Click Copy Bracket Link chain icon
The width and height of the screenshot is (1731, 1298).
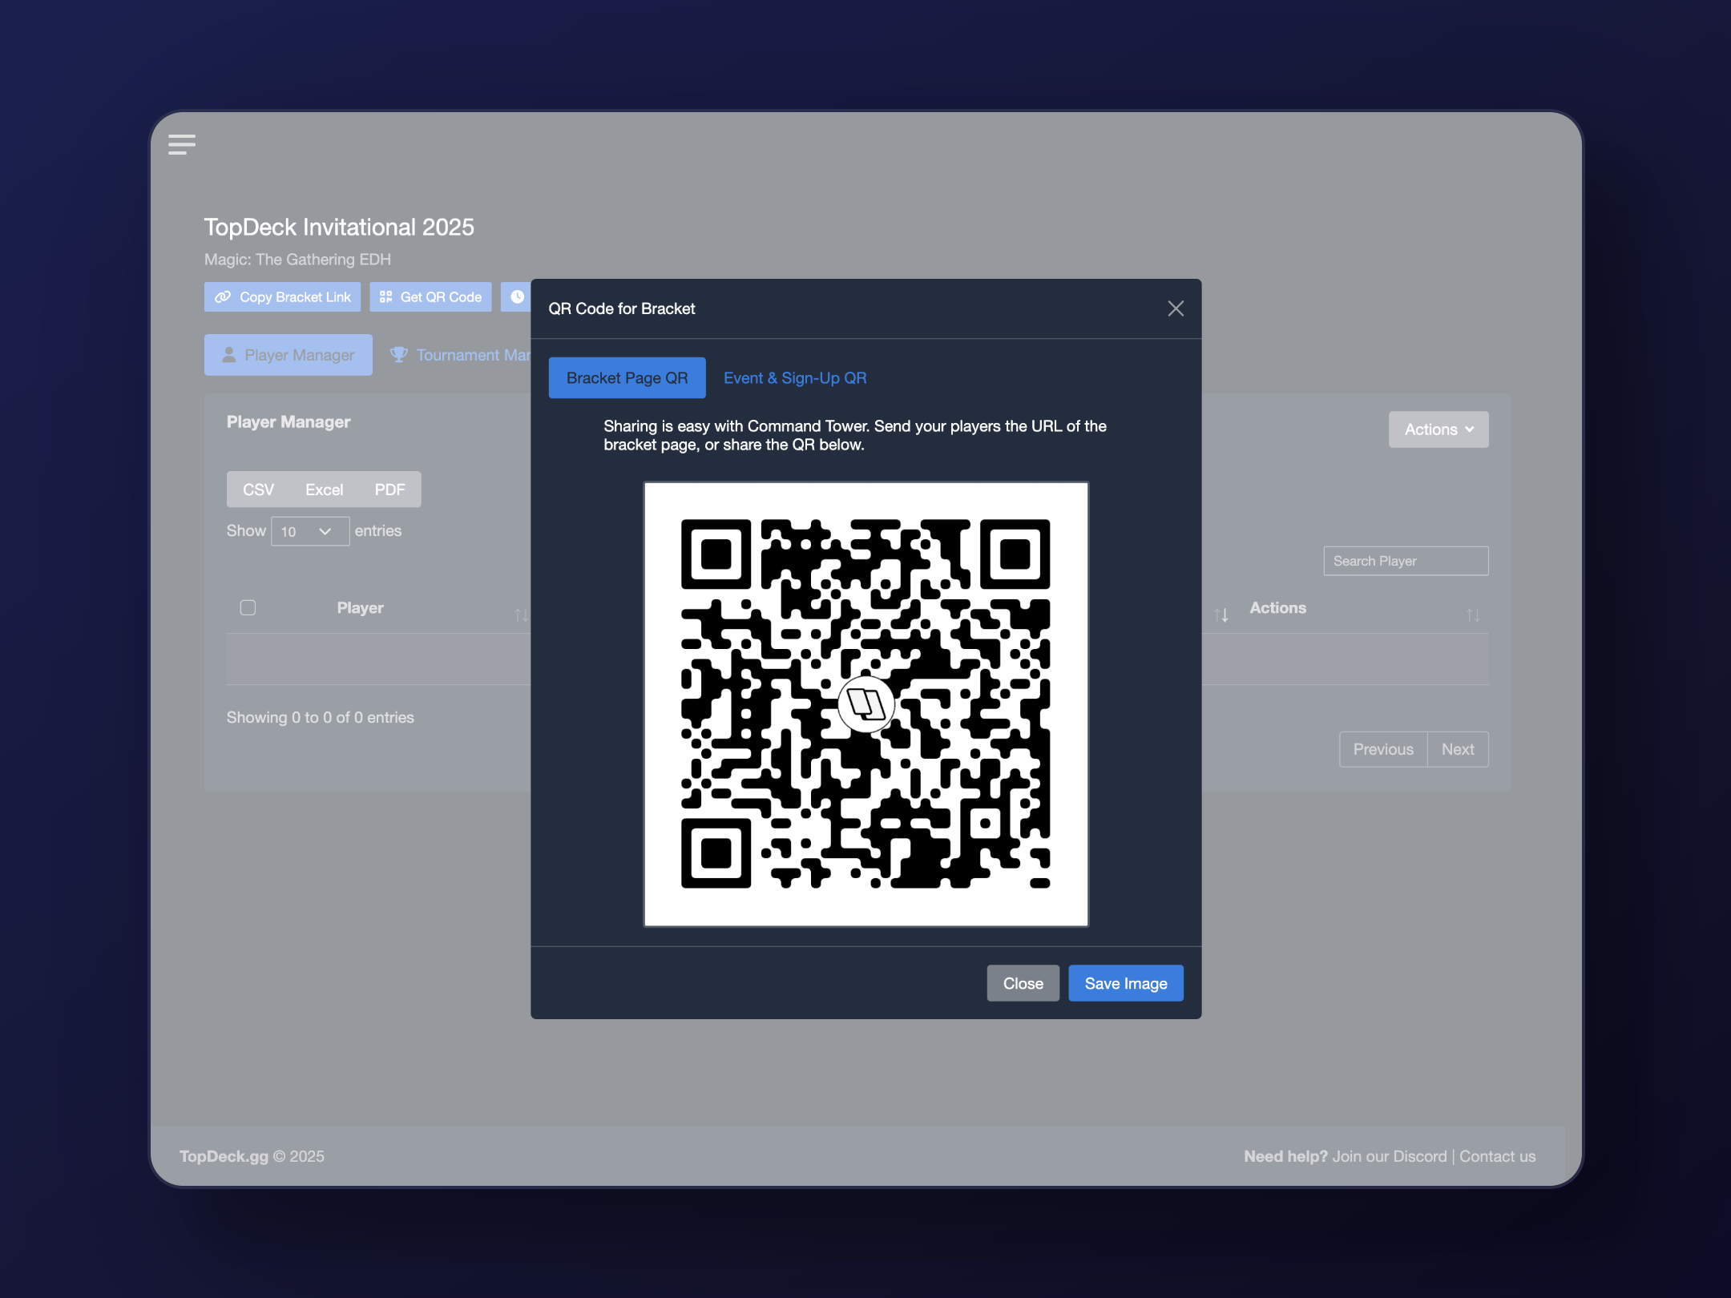224,297
